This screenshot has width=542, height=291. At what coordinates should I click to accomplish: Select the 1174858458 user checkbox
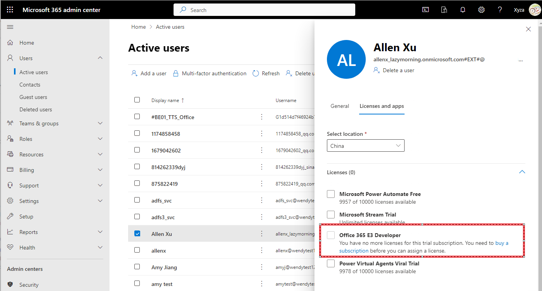(x=137, y=133)
